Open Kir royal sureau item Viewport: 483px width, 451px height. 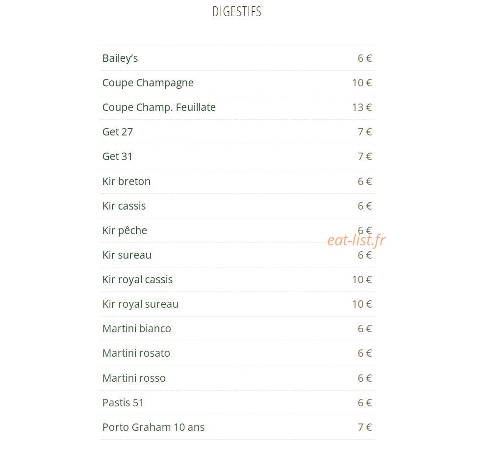pos(237,304)
